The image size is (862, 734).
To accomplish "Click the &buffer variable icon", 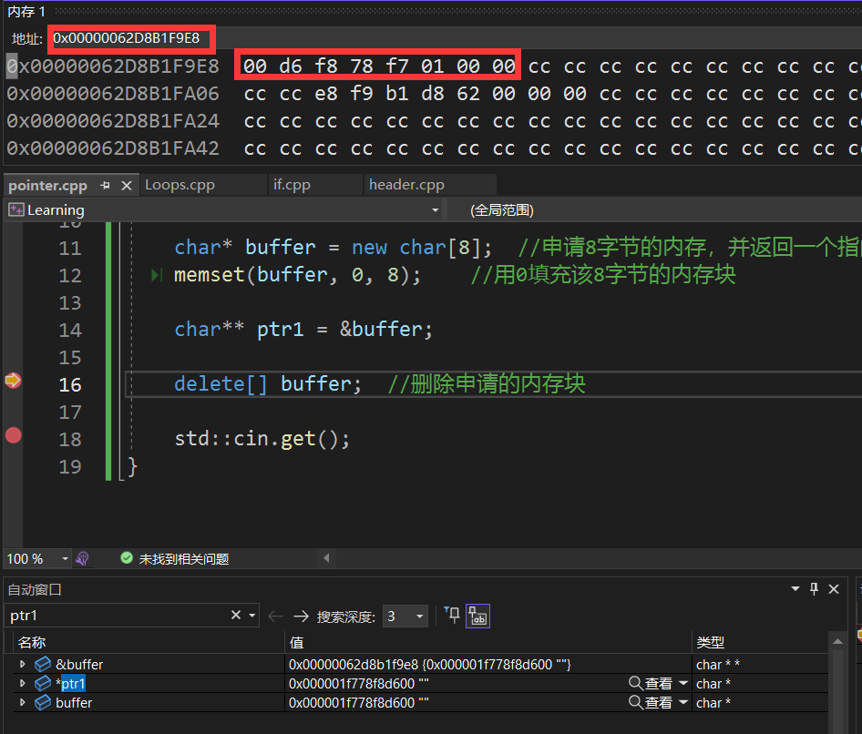I will pos(43,664).
